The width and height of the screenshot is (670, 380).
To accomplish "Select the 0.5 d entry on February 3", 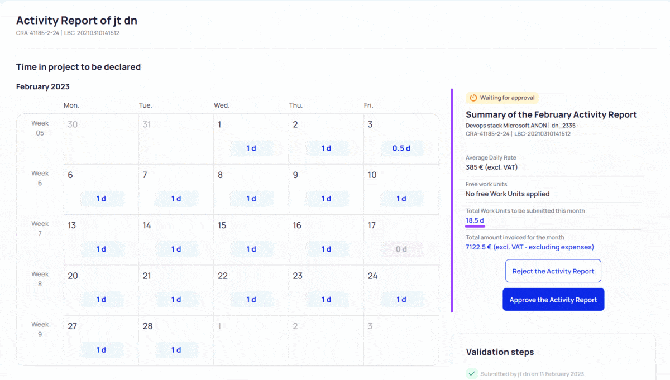I will tap(401, 148).
